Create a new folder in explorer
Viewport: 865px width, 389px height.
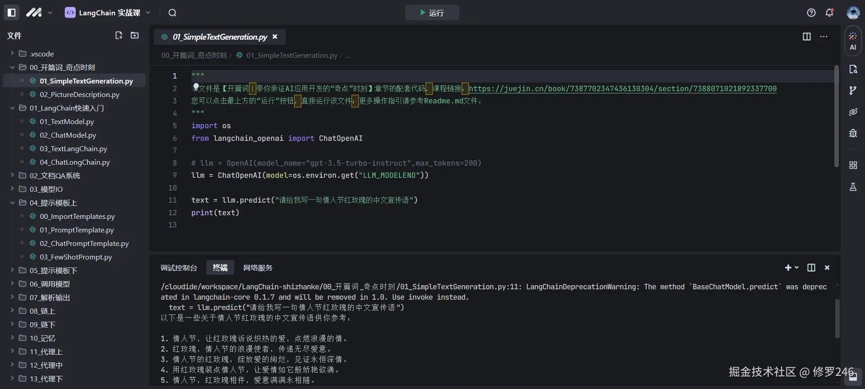(x=134, y=35)
